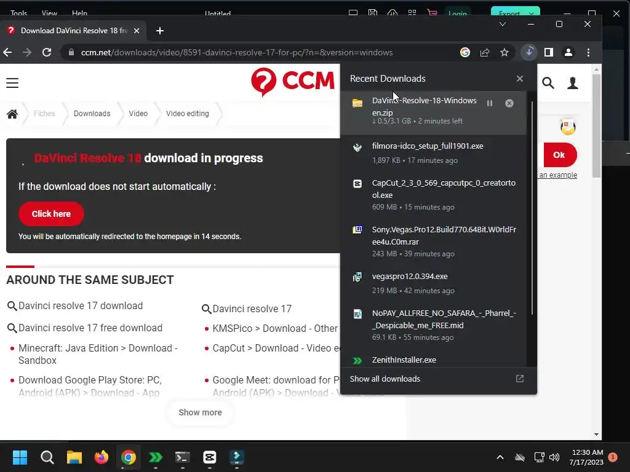This screenshot has width=630, height=472.
Task: Click the red Ok button
Action: click(x=560, y=154)
